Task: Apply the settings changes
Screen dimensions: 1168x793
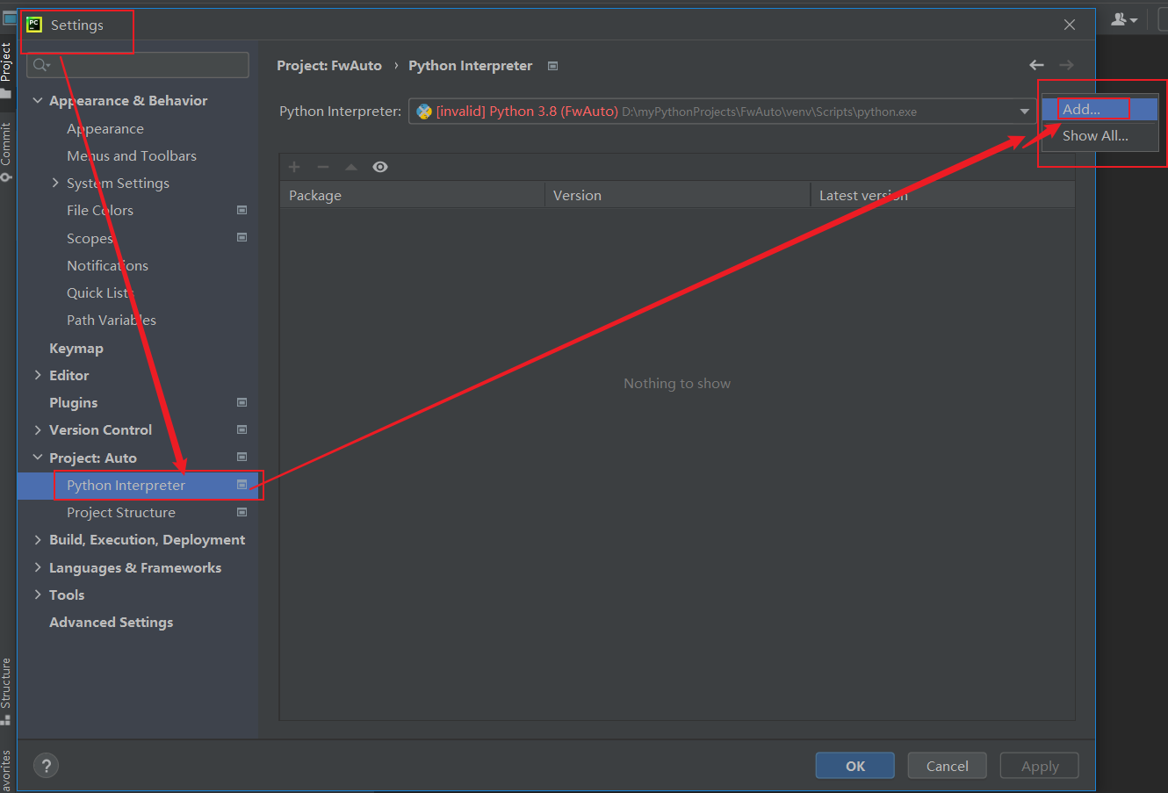Action: (x=1039, y=765)
